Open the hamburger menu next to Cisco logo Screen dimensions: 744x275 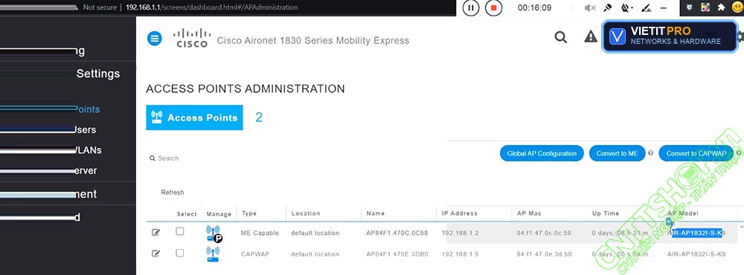pos(155,39)
